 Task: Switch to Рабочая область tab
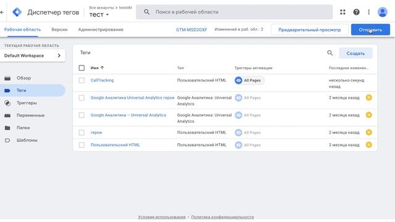[x=22, y=30]
